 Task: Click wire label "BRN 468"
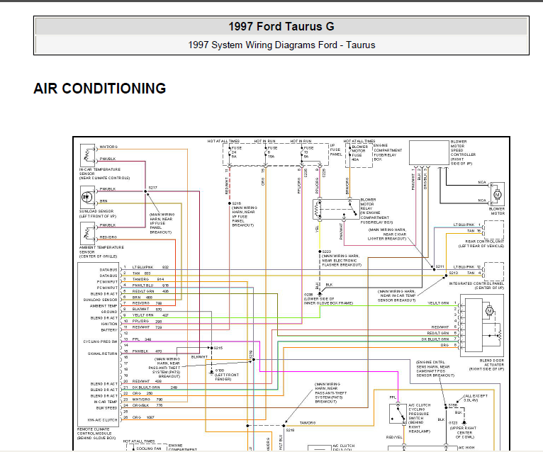142,298
